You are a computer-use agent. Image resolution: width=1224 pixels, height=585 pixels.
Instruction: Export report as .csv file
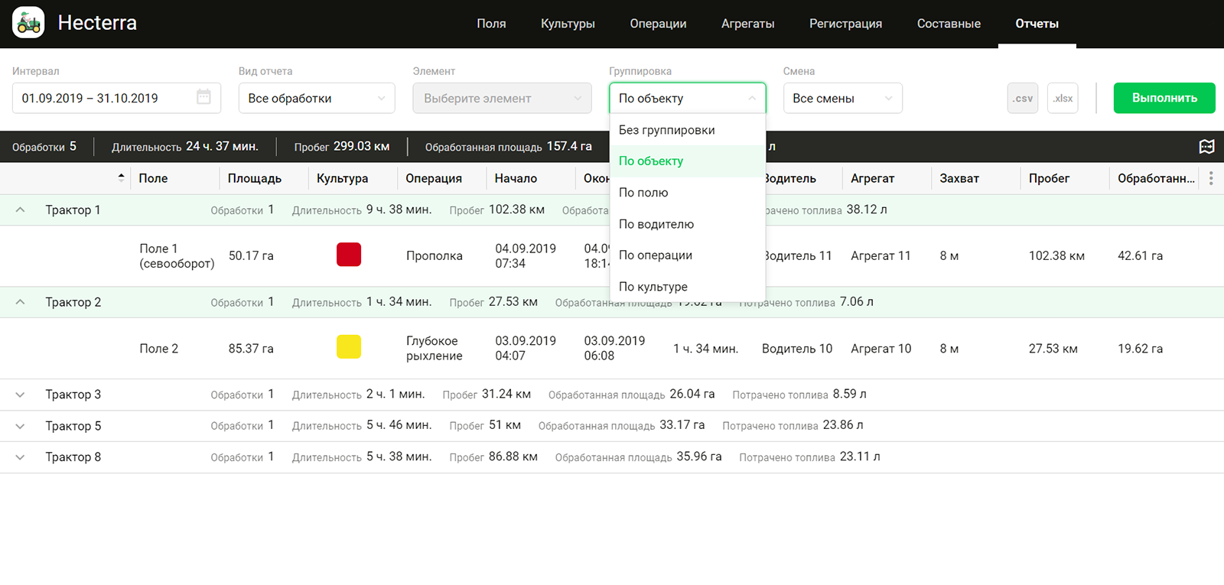coord(1022,99)
